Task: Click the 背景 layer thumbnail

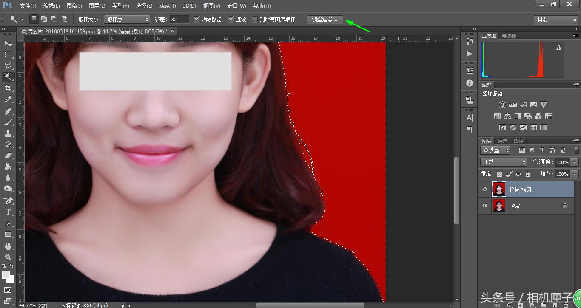Action: [x=498, y=206]
